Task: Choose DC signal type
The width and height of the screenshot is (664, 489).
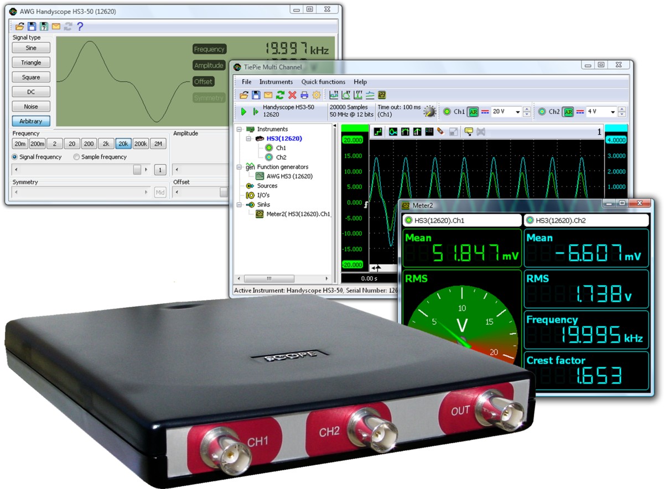Action: 32,92
